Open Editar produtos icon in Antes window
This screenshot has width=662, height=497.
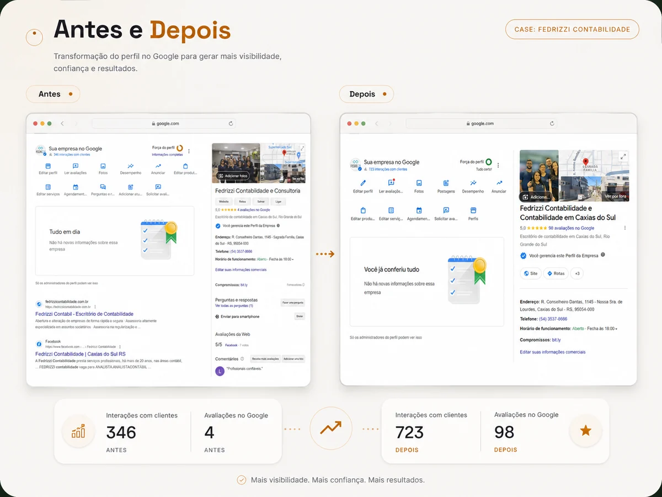click(185, 166)
